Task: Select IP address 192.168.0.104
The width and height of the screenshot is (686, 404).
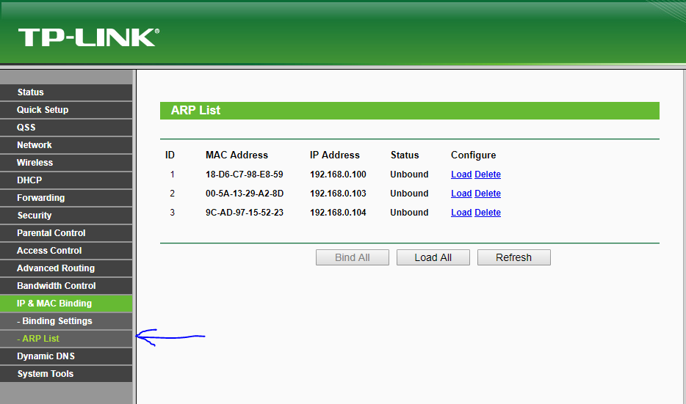Action: (x=338, y=213)
